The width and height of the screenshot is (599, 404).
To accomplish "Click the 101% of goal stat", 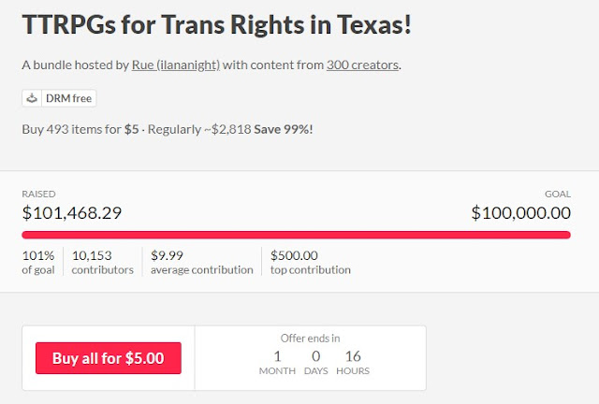I will (x=38, y=262).
